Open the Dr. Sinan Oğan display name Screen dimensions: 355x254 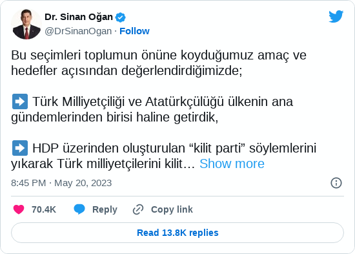pyautogui.click(x=79, y=17)
